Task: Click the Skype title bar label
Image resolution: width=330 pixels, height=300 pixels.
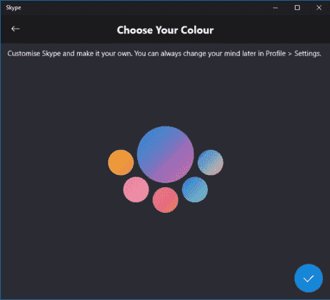Action: [x=14, y=8]
